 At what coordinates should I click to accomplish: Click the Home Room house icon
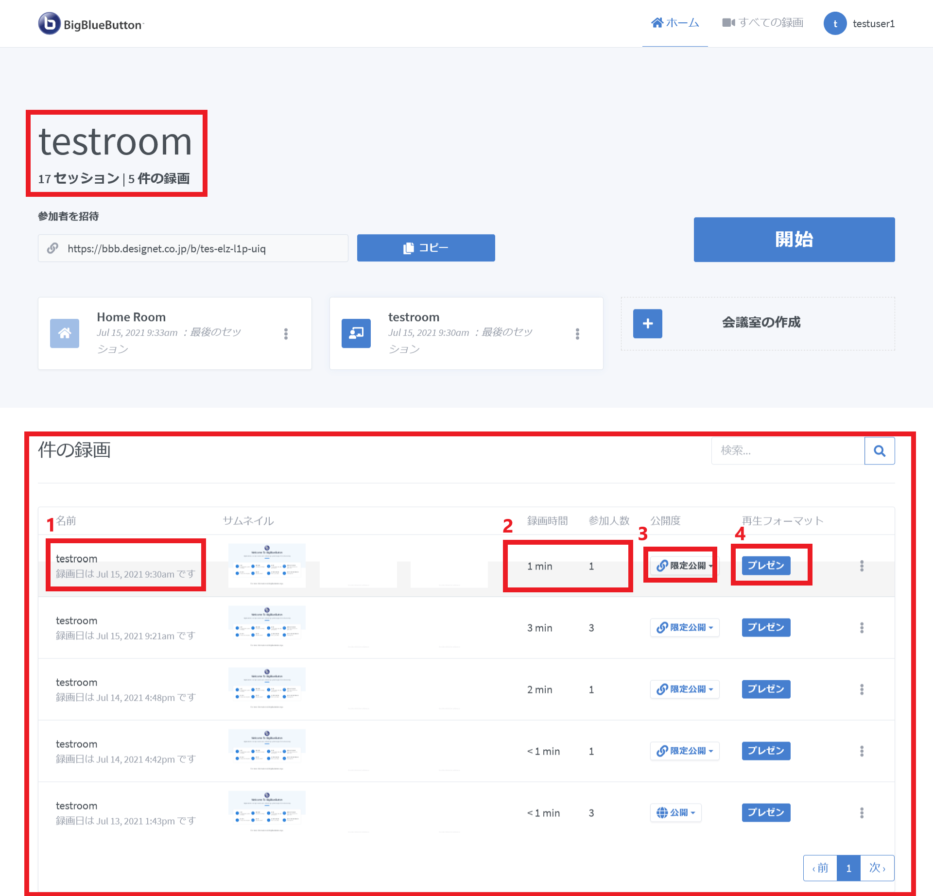65,333
